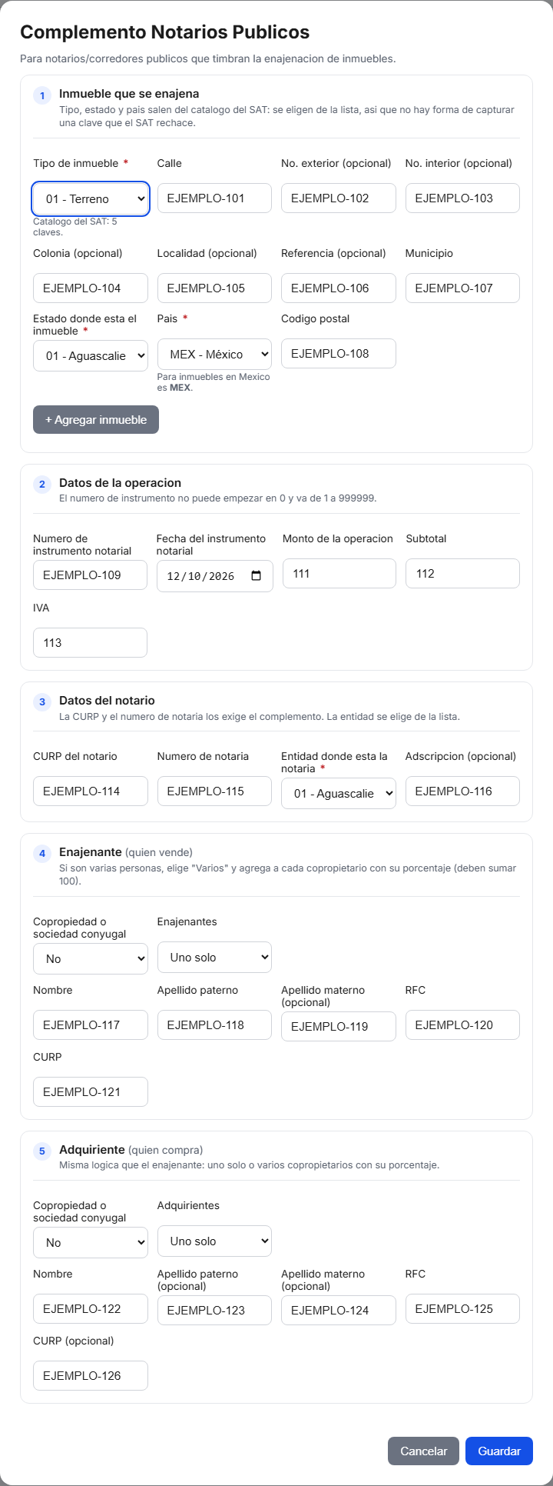Click the hint Para inmuebles en Mexico es MEX
This screenshot has width=553, height=1486.
(214, 382)
